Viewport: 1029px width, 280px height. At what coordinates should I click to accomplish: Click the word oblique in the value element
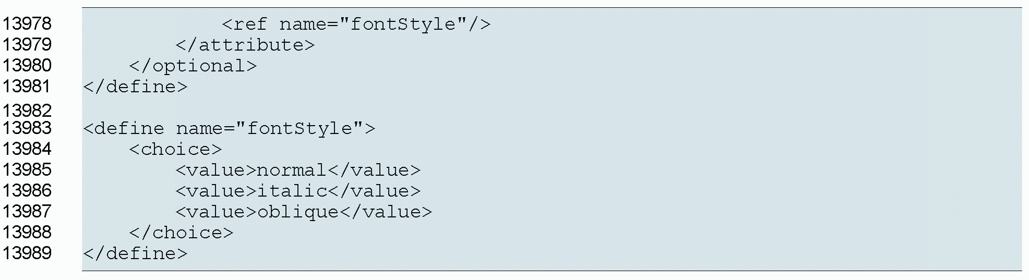[x=298, y=212]
